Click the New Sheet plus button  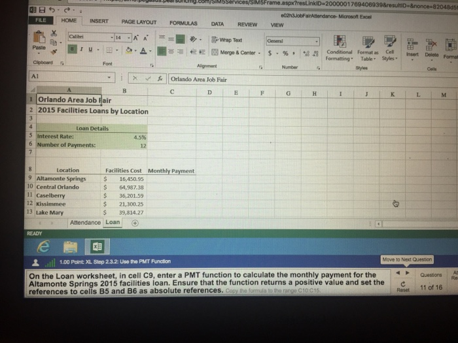[135, 223]
